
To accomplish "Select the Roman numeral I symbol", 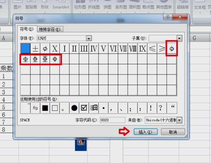I will coord(64,48).
